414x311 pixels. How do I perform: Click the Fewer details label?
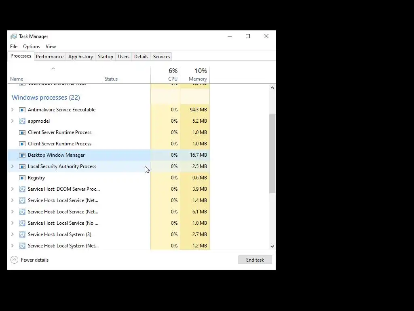pos(35,260)
